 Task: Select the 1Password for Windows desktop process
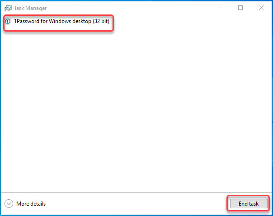(61, 21)
